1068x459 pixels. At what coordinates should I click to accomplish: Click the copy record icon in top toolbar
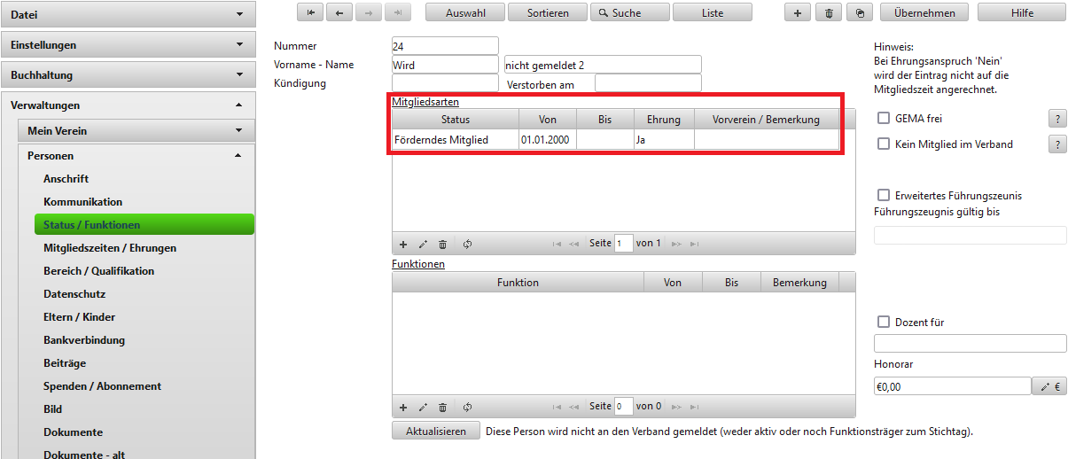tap(859, 12)
